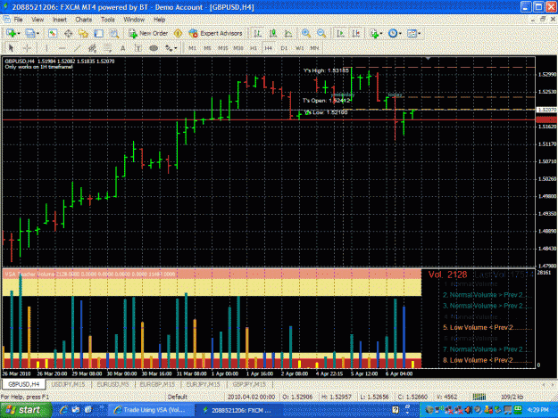
Task: Click the New Chart toolbar icon
Action: click(11, 33)
